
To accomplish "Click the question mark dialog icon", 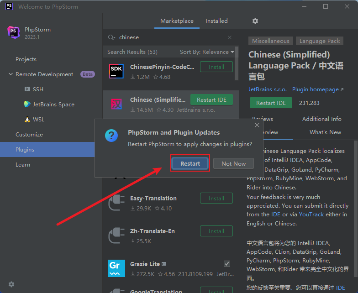I will click(111, 136).
